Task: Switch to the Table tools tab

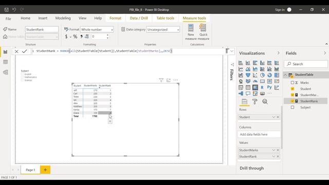Action: (x=165, y=18)
